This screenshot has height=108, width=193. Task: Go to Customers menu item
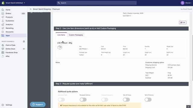coord(10,21)
